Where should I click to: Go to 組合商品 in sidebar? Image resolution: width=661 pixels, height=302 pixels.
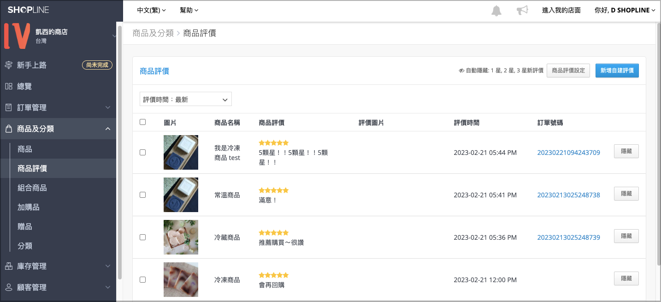pos(32,188)
